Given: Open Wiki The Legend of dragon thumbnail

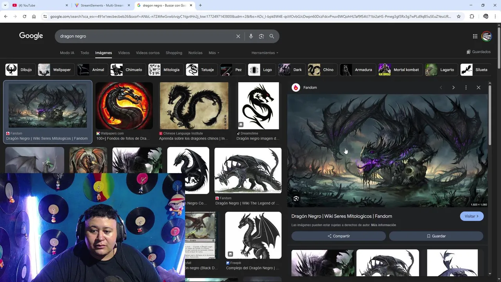Looking at the screenshot, I should (x=248, y=170).
